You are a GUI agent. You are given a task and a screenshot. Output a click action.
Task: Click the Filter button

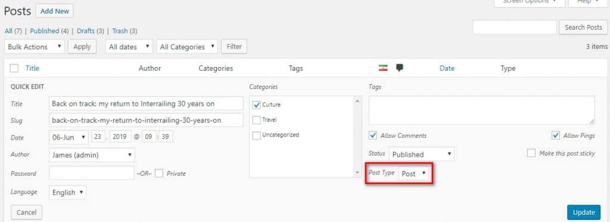click(x=234, y=47)
